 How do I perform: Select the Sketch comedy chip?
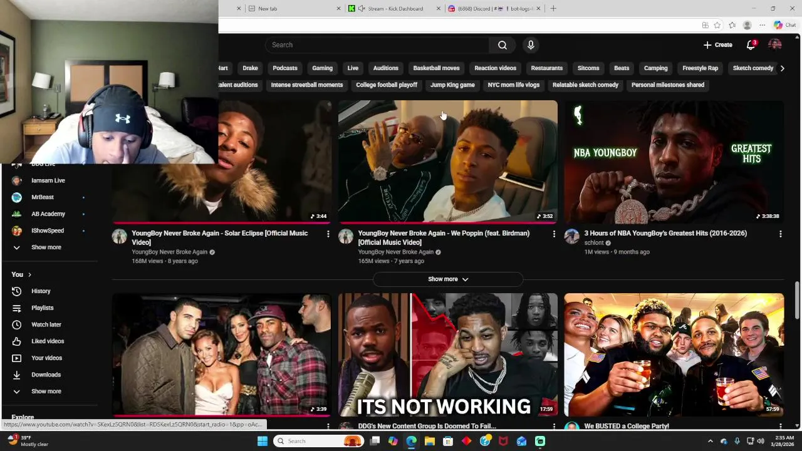pos(753,68)
